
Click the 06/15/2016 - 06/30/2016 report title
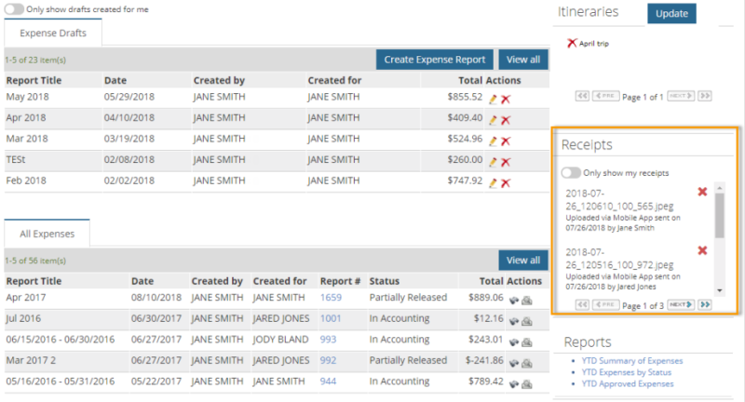[61, 340]
